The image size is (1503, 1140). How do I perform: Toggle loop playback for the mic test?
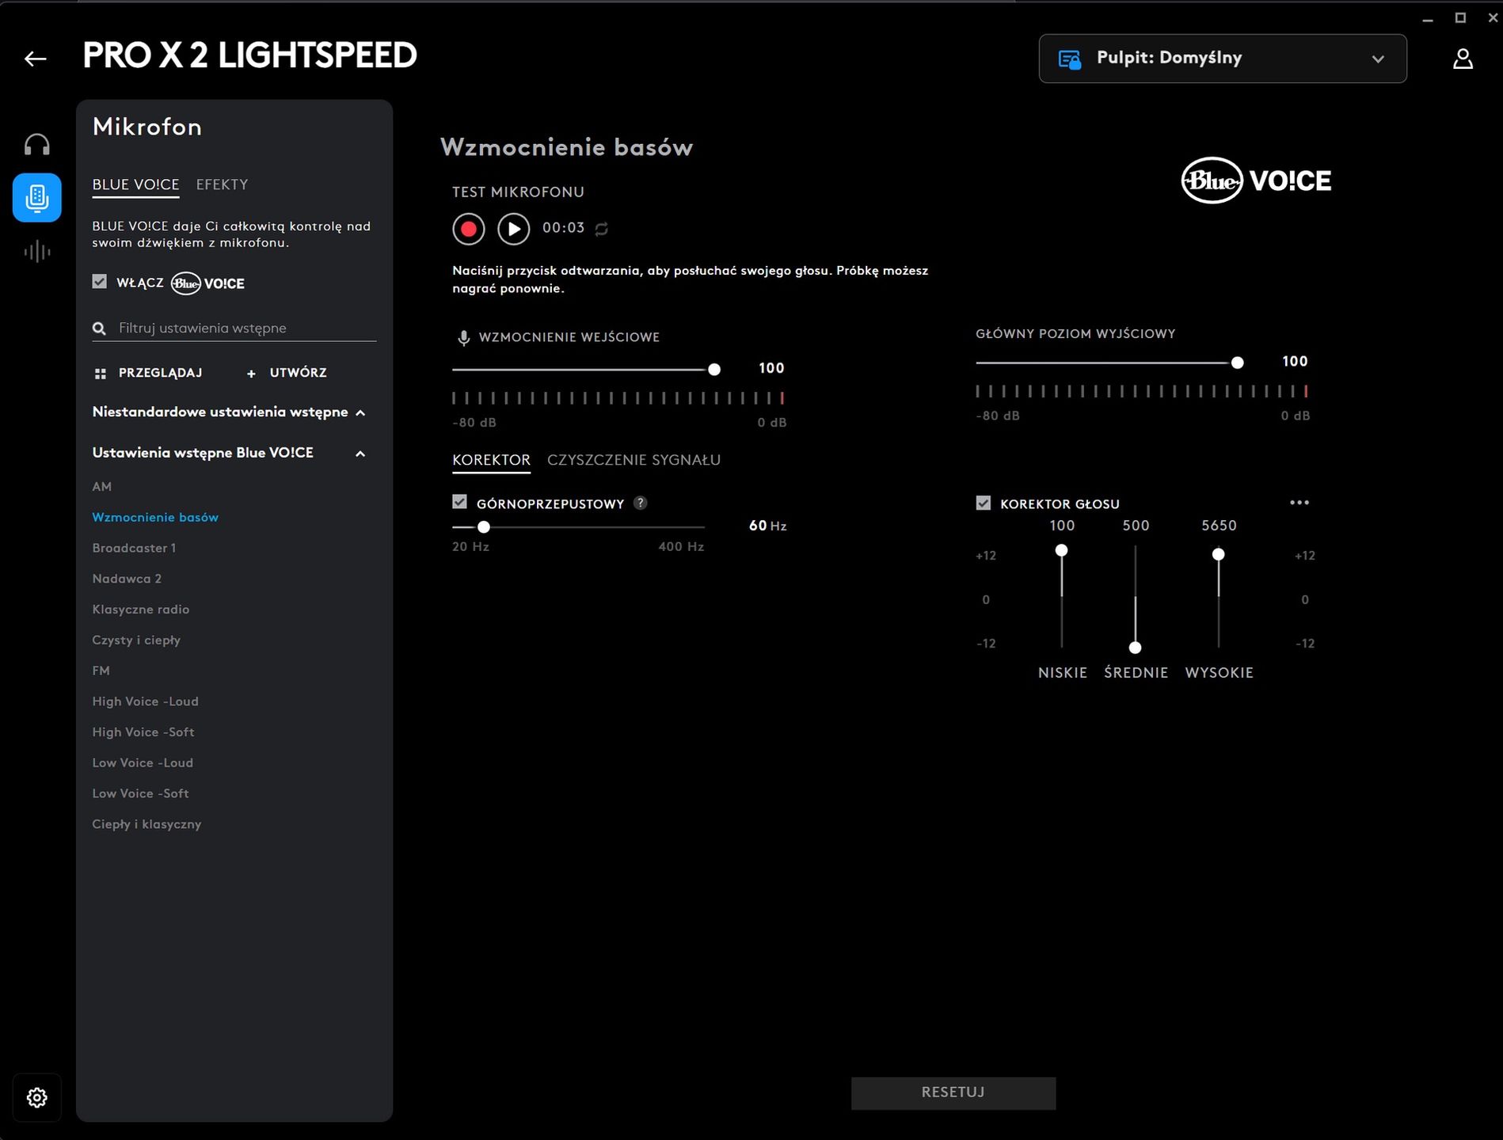coord(602,229)
